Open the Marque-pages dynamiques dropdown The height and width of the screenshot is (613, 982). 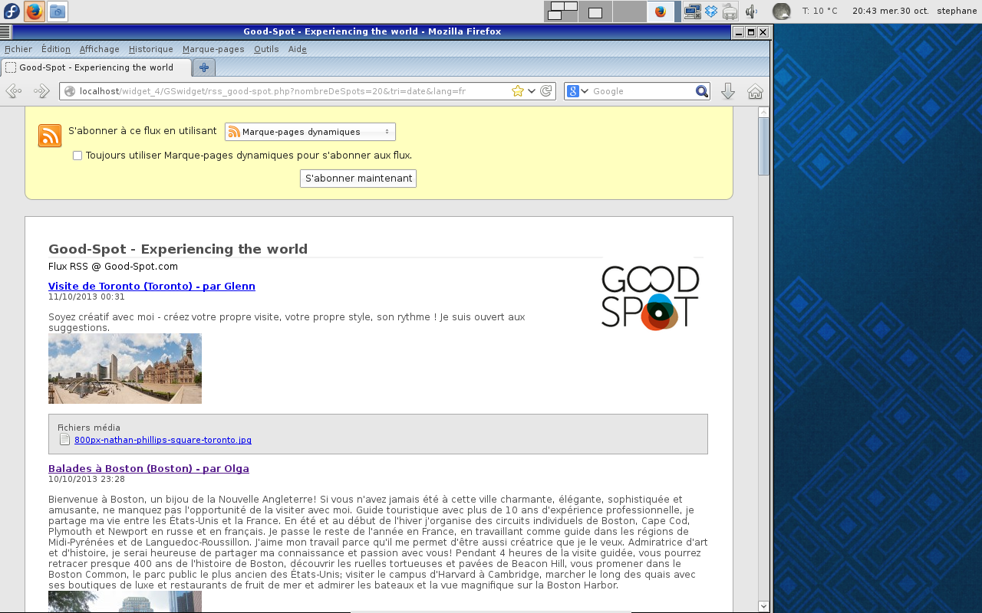pyautogui.click(x=310, y=132)
